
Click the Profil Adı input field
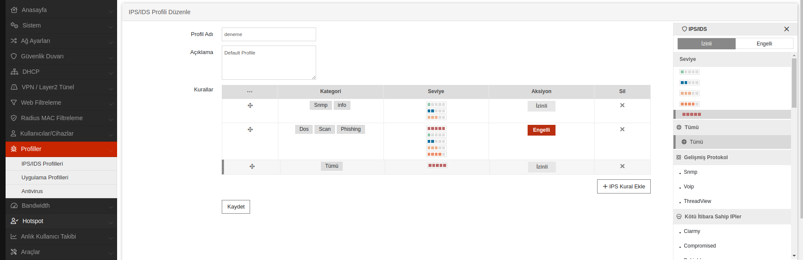point(269,34)
